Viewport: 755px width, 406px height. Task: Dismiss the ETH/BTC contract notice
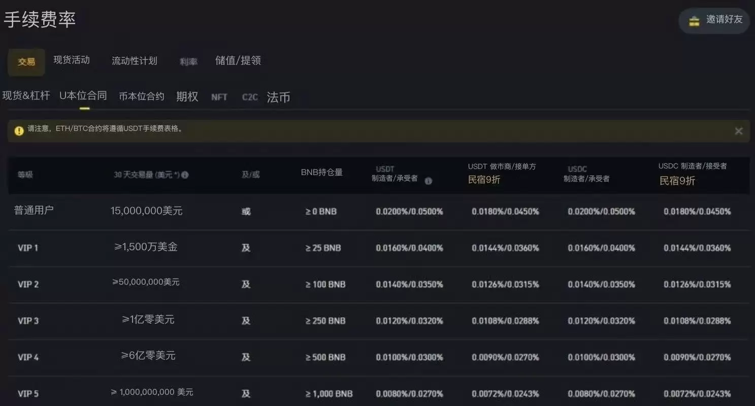[x=739, y=131]
